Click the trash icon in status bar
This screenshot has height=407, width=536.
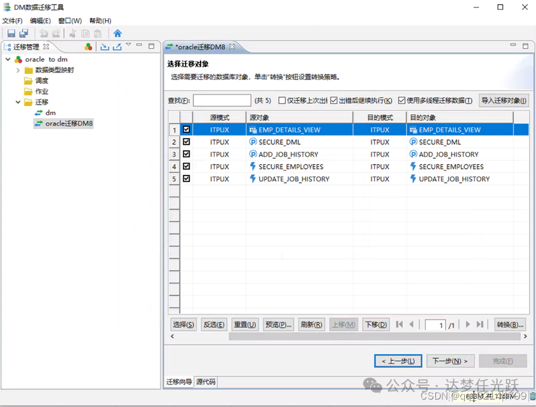[x=533, y=396]
